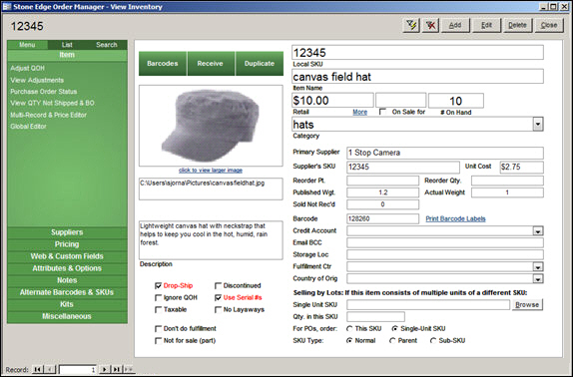Go to next record arrow

coord(105,369)
